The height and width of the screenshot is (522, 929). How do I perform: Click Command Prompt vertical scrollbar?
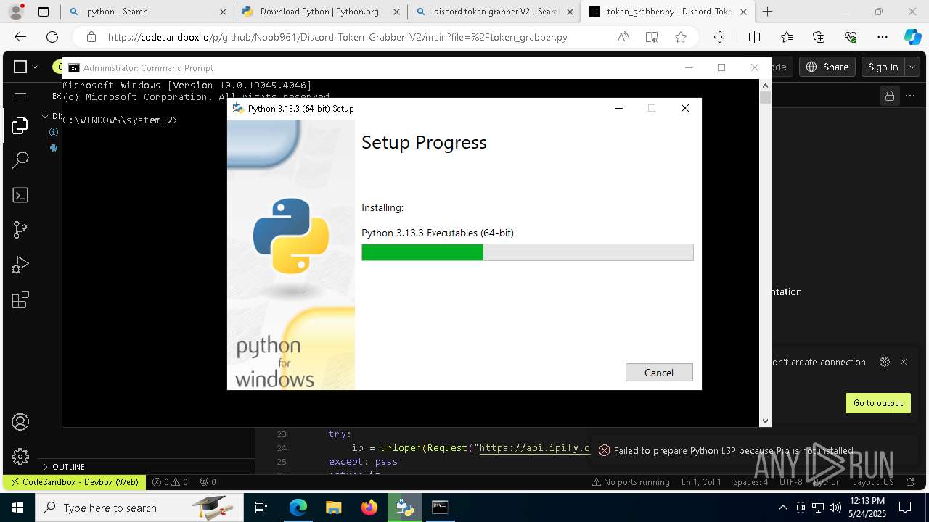[x=765, y=252]
